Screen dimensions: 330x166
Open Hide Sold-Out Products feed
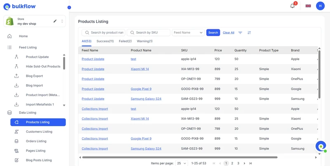[43, 67]
